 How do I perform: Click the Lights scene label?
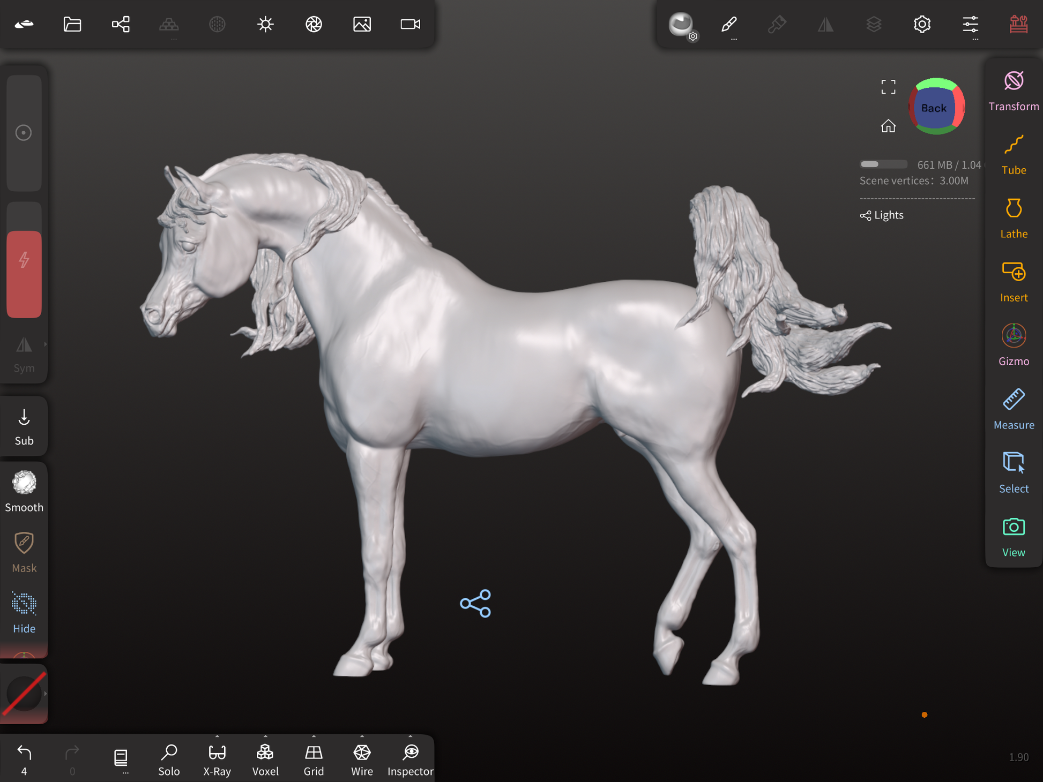click(888, 215)
